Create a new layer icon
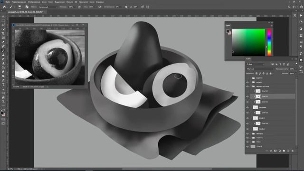Viewport: 304px width, 171px height. (288, 151)
